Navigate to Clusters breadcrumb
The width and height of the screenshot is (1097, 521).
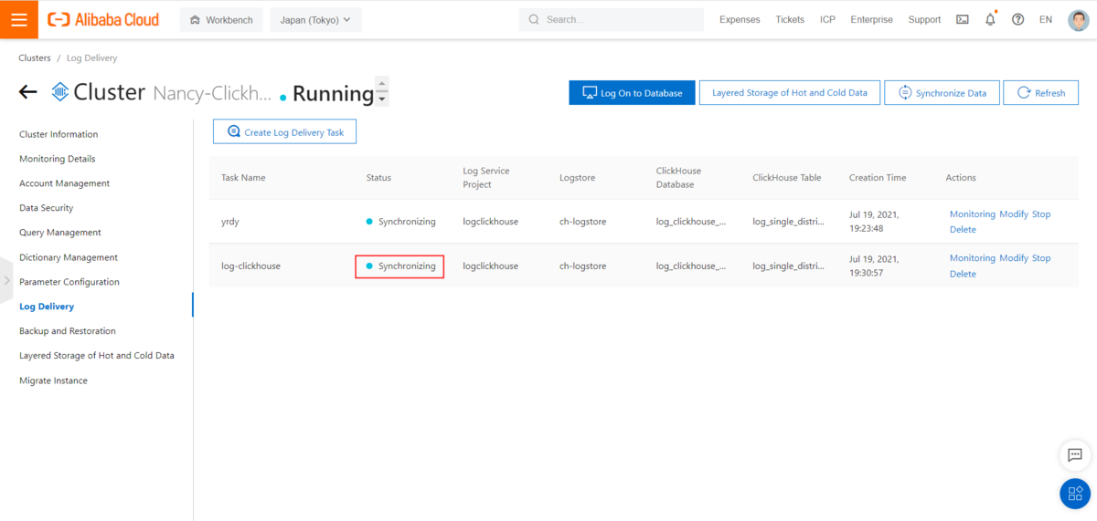click(35, 57)
